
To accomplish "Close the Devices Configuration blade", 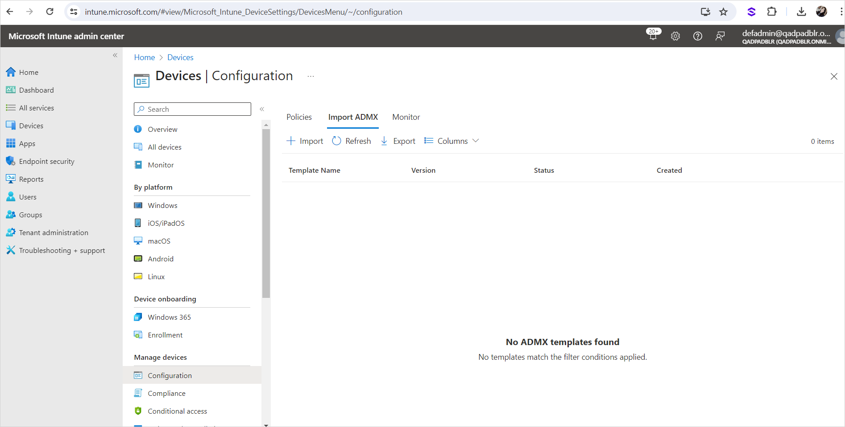I will 834,77.
